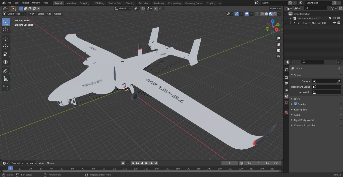Jump to the start frame
The height and width of the screenshot is (177, 343).
pos(133,163)
